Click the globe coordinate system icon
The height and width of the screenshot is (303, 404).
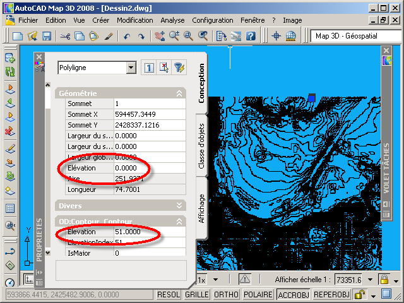coord(291,36)
